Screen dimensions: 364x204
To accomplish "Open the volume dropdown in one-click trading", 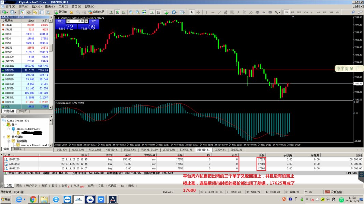I will click(68, 21).
